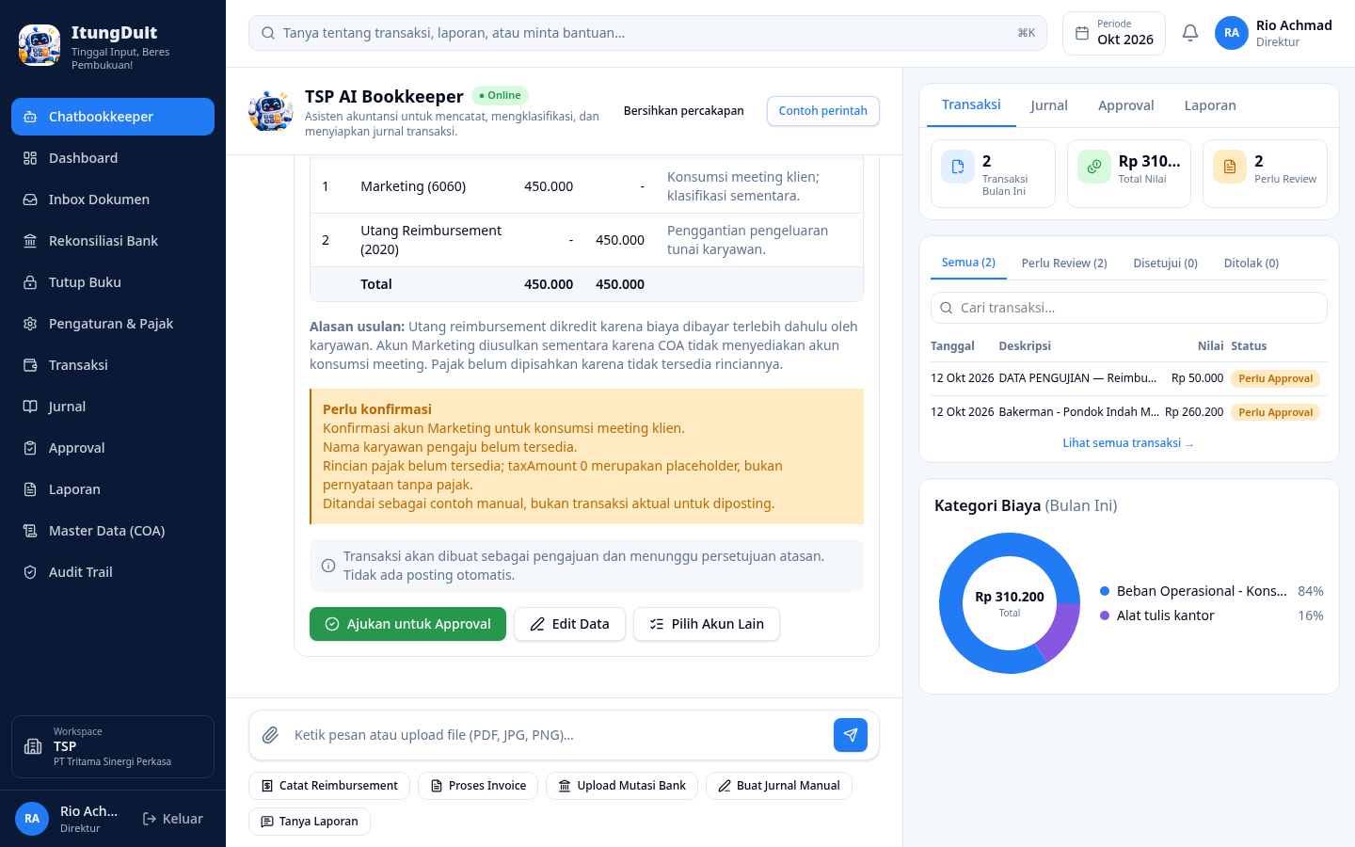This screenshot has height=847, width=1355.
Task: Filter by Ditolak (0) tab
Action: click(x=1251, y=264)
